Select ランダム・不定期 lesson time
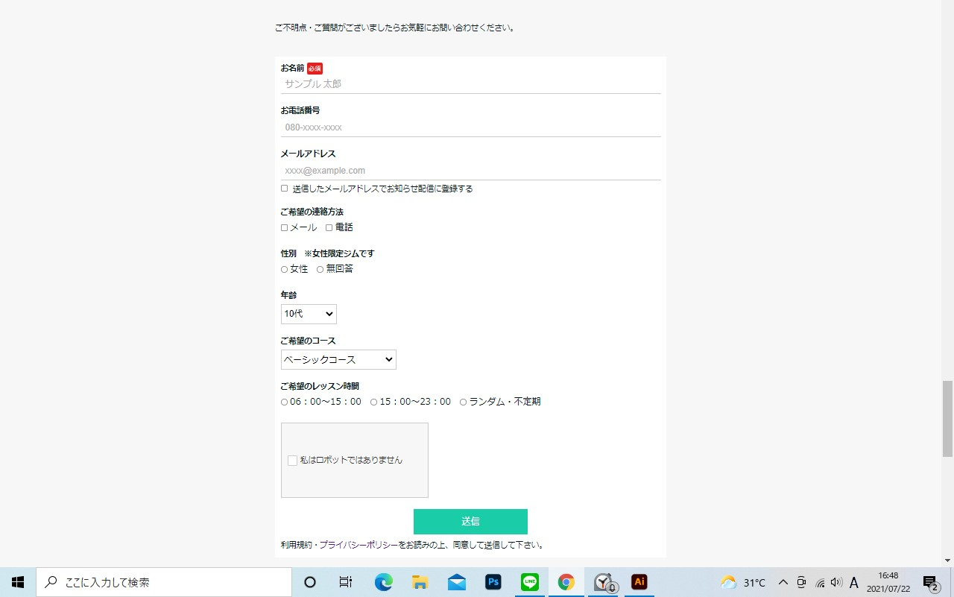This screenshot has height=597, width=954. coord(463,402)
